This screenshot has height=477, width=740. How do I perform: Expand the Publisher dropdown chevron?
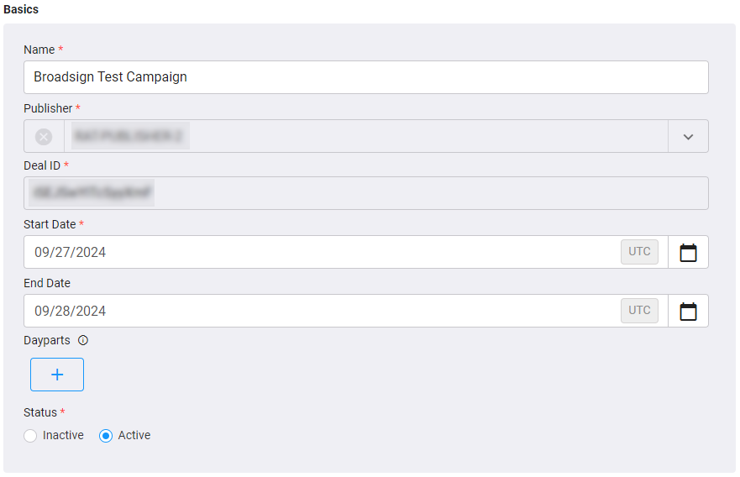688,137
